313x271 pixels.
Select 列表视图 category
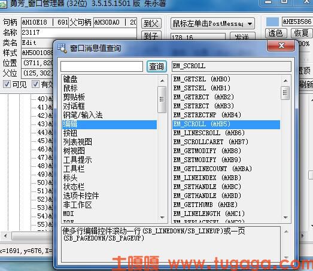pos(110,142)
